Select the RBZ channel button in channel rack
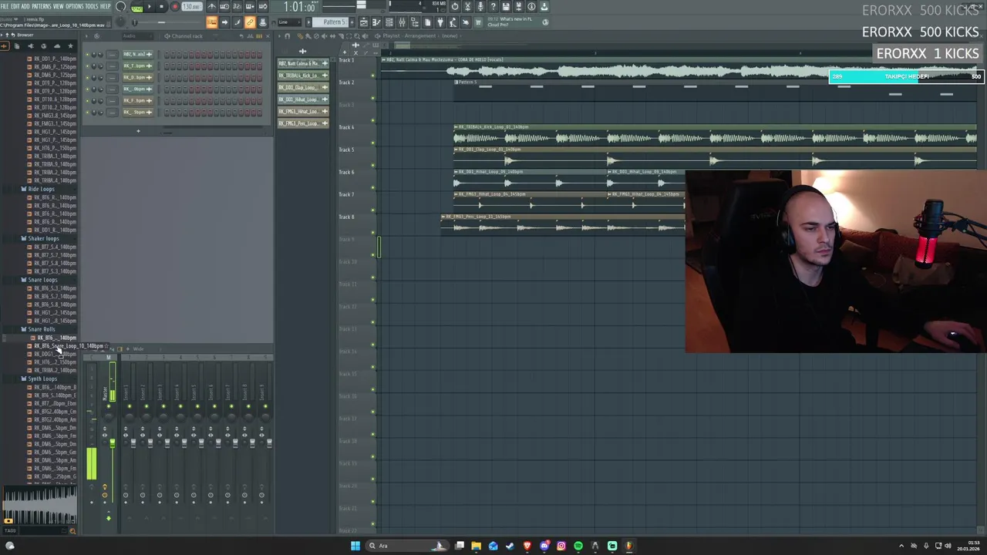 pos(138,54)
